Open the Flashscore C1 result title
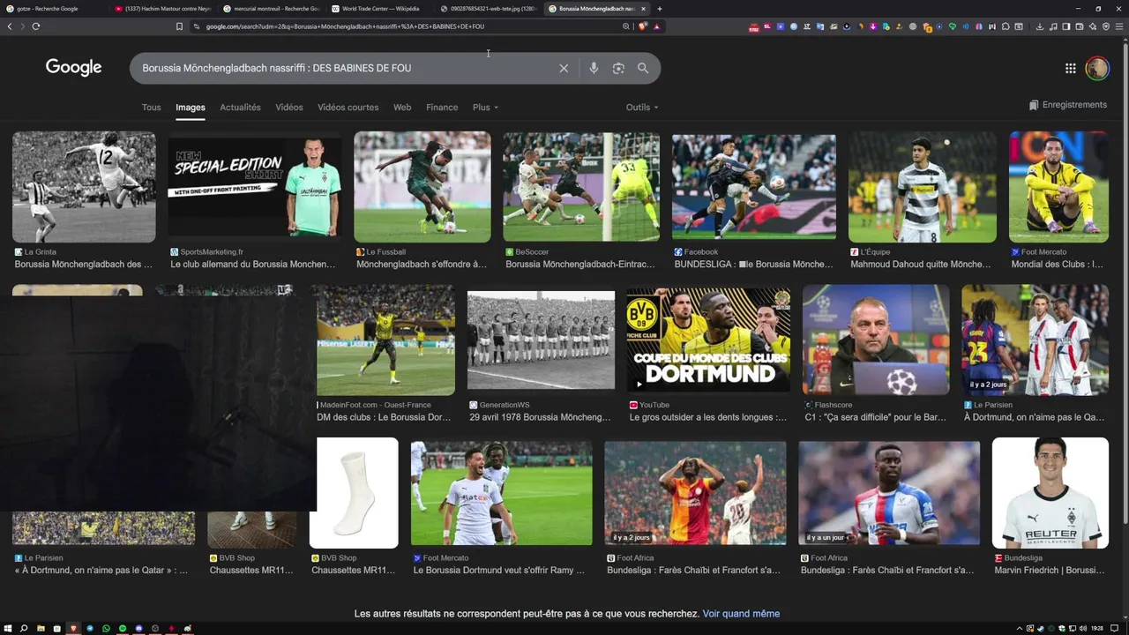The height and width of the screenshot is (635, 1129). (873, 418)
